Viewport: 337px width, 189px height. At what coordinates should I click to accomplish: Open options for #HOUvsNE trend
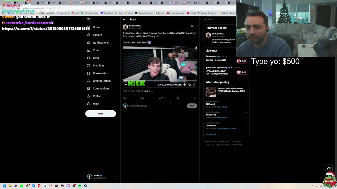[246, 112]
